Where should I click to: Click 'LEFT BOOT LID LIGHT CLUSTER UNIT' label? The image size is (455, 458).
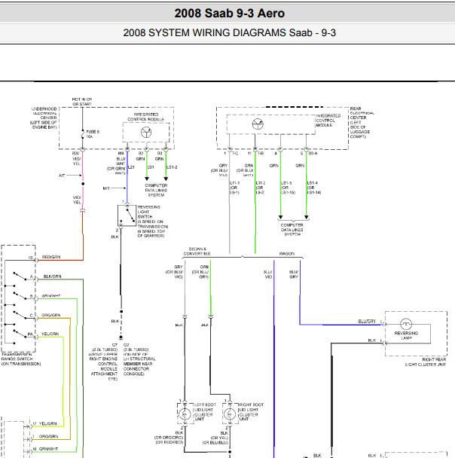pyautogui.click(x=205, y=412)
